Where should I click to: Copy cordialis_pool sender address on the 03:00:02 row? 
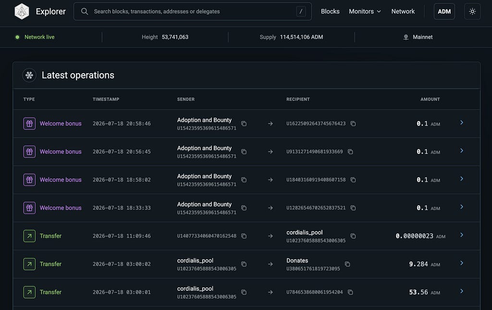(x=244, y=264)
